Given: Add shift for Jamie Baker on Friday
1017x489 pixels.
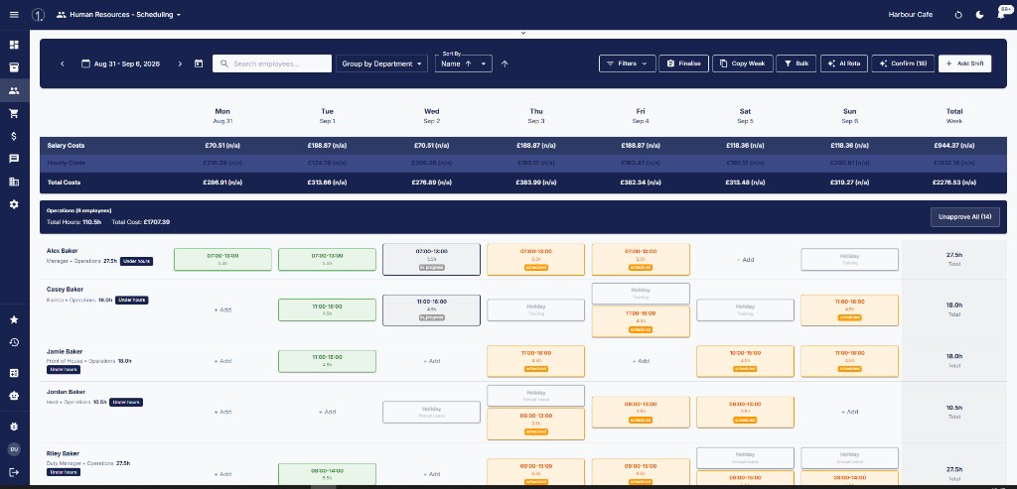Looking at the screenshot, I should coord(641,361).
